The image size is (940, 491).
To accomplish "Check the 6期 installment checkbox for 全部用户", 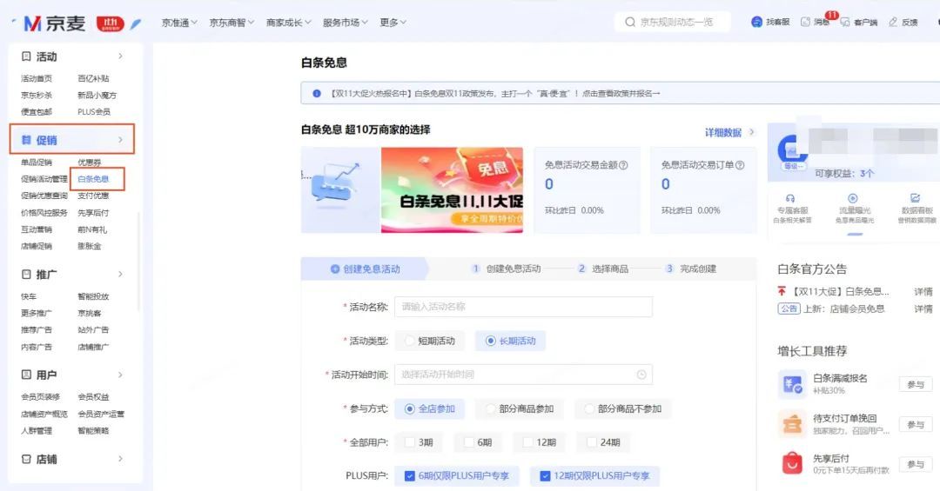I will pyautogui.click(x=468, y=441).
